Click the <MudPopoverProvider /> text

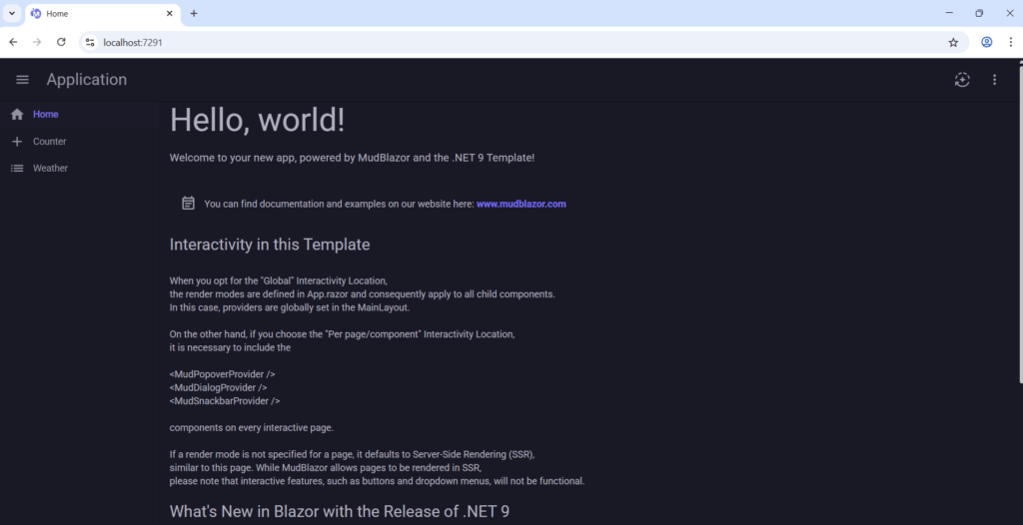point(223,374)
